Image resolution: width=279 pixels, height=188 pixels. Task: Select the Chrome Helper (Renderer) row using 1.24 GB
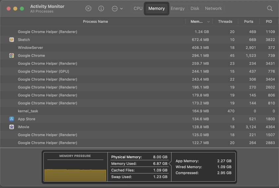139,32
